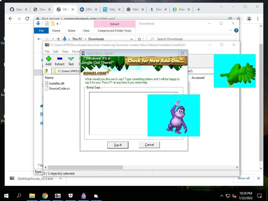
Task: Click New Folder icon in Explorer quick access toolbar
Action: [x=53, y=24]
